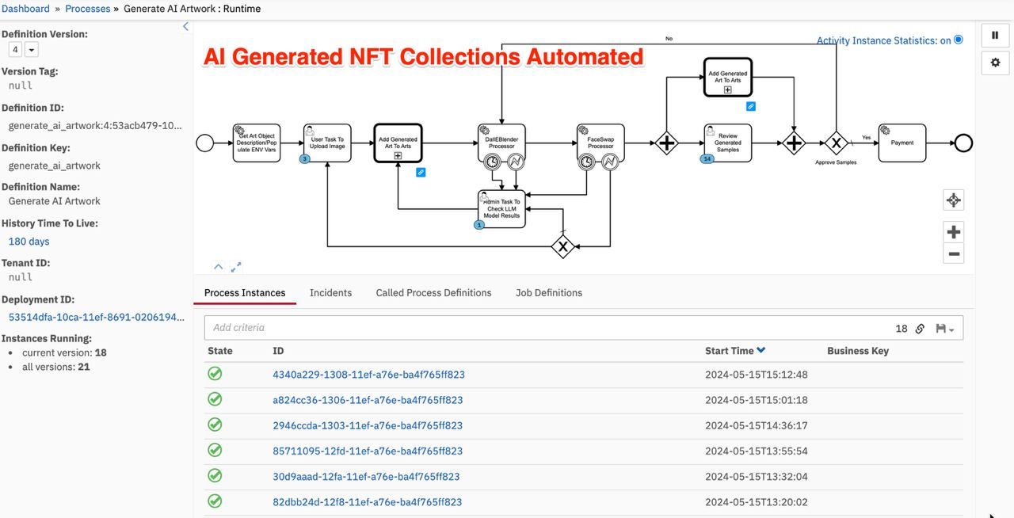This screenshot has width=1014, height=518.
Task: Open process instance 30d9aaad-12fa-11ef
Action: click(x=366, y=476)
